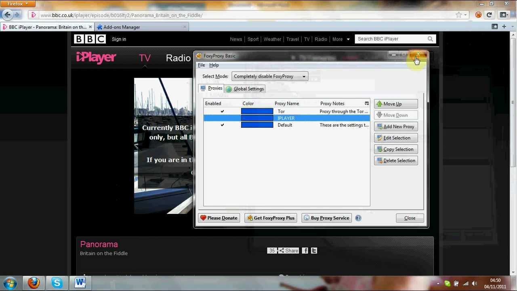This screenshot has width=517, height=291.
Task: Click the Add New Proxy button
Action: (x=396, y=127)
